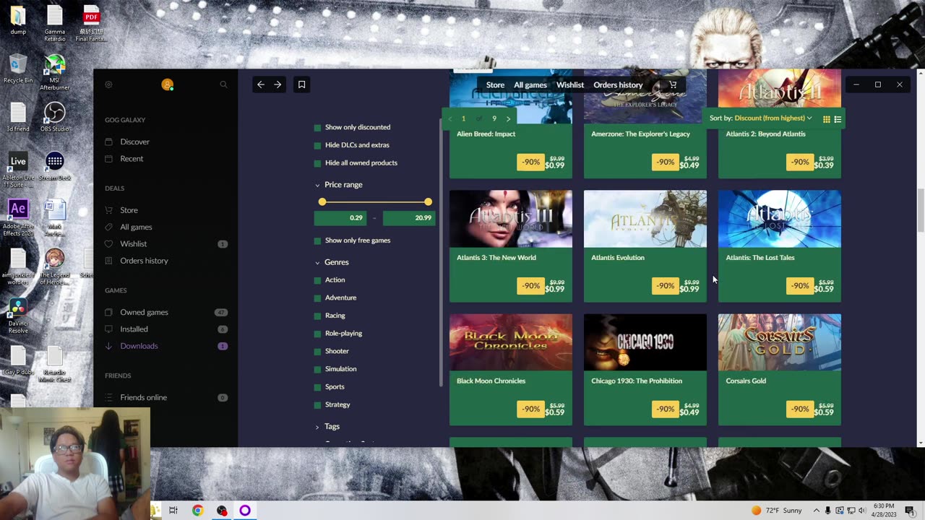This screenshot has height=520, width=925.
Task: Enable Show only discounted filter
Action: (317, 128)
